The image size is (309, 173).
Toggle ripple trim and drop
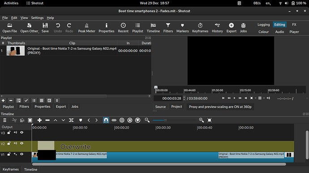122,120
